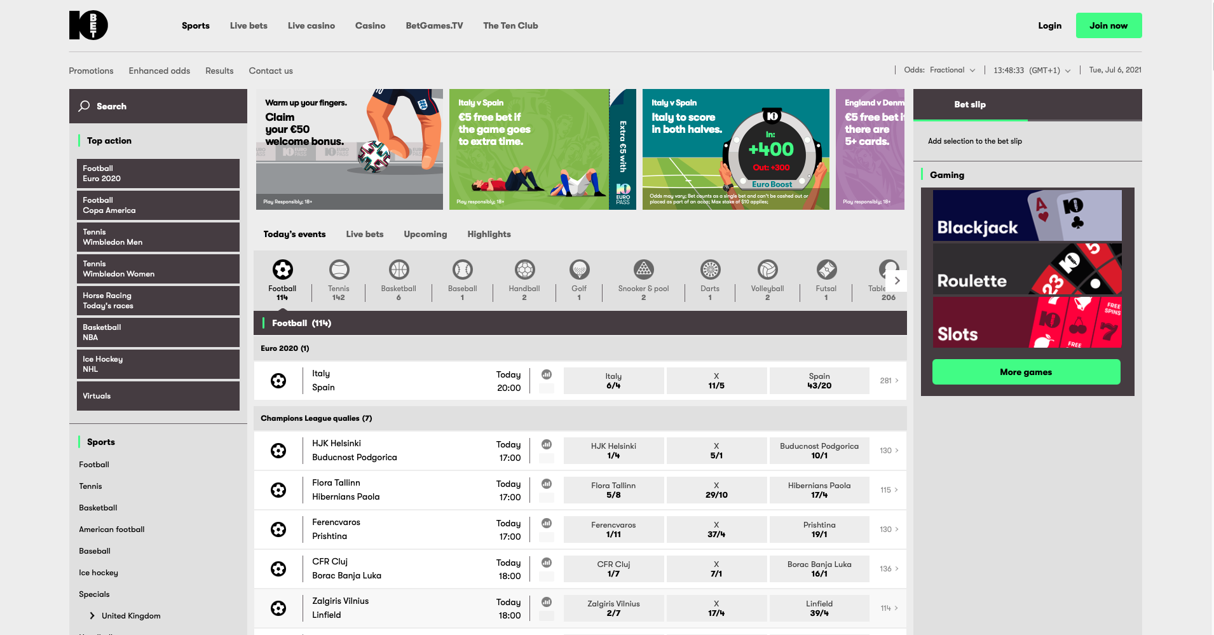Open stats icon for Flora Tallinn match
The width and height of the screenshot is (1214, 635).
pyautogui.click(x=547, y=484)
